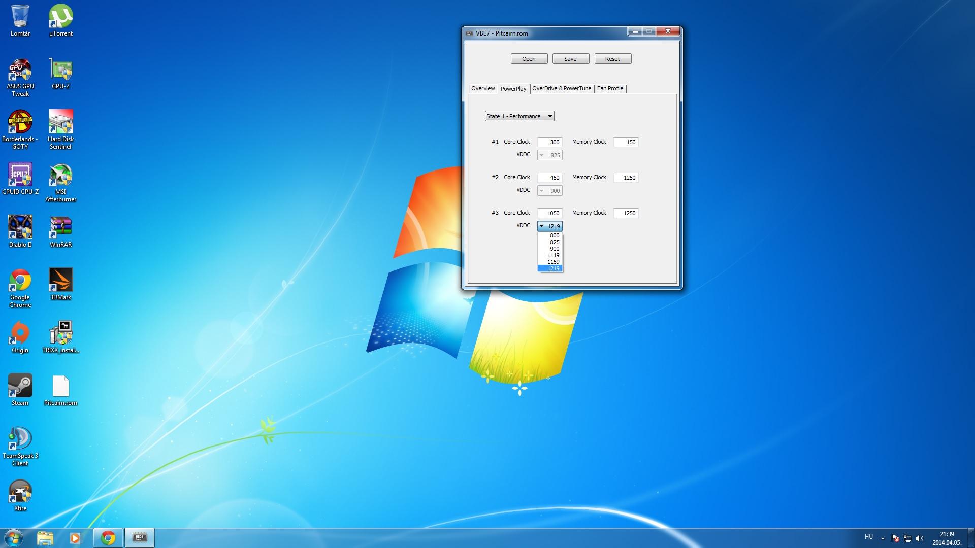Click the Action Center flag icon
The image size is (975, 548).
(895, 538)
